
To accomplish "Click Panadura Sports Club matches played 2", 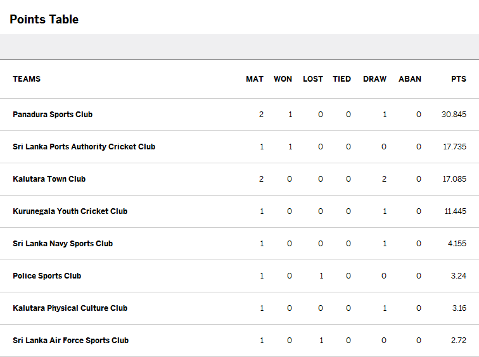I will pyautogui.click(x=261, y=115).
